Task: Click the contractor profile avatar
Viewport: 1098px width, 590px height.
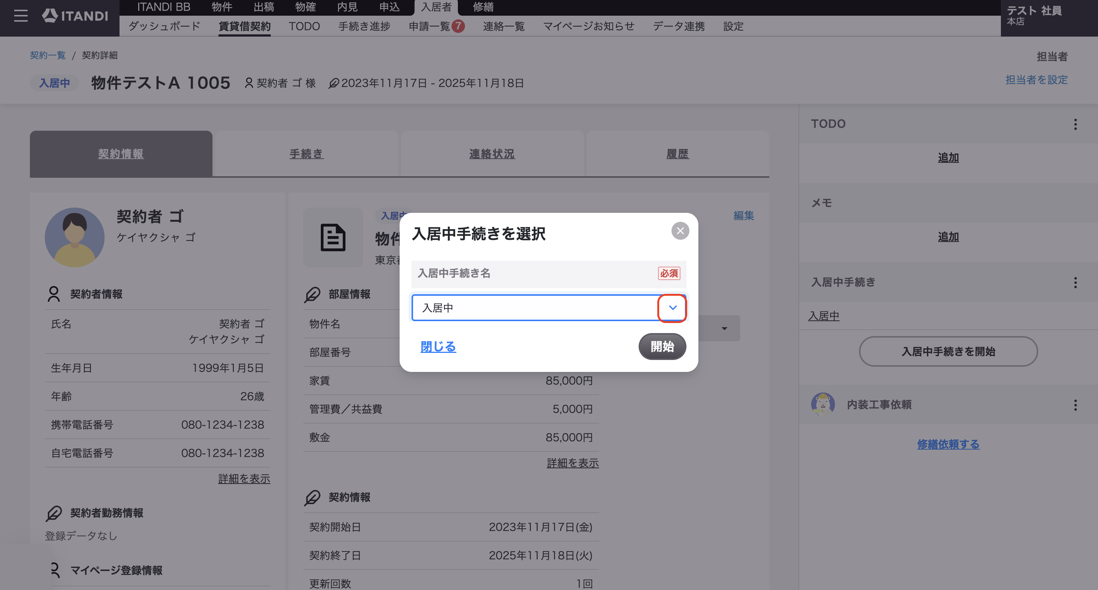Action: [x=75, y=237]
